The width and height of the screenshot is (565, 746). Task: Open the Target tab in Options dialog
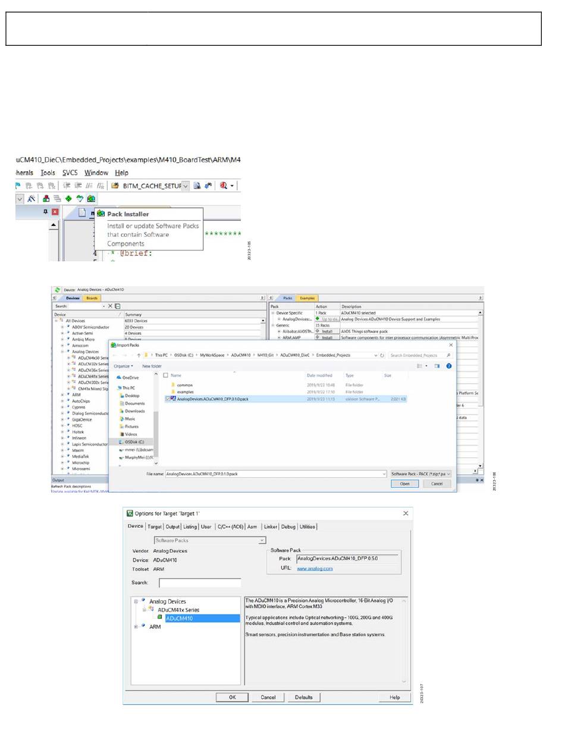tap(155, 526)
